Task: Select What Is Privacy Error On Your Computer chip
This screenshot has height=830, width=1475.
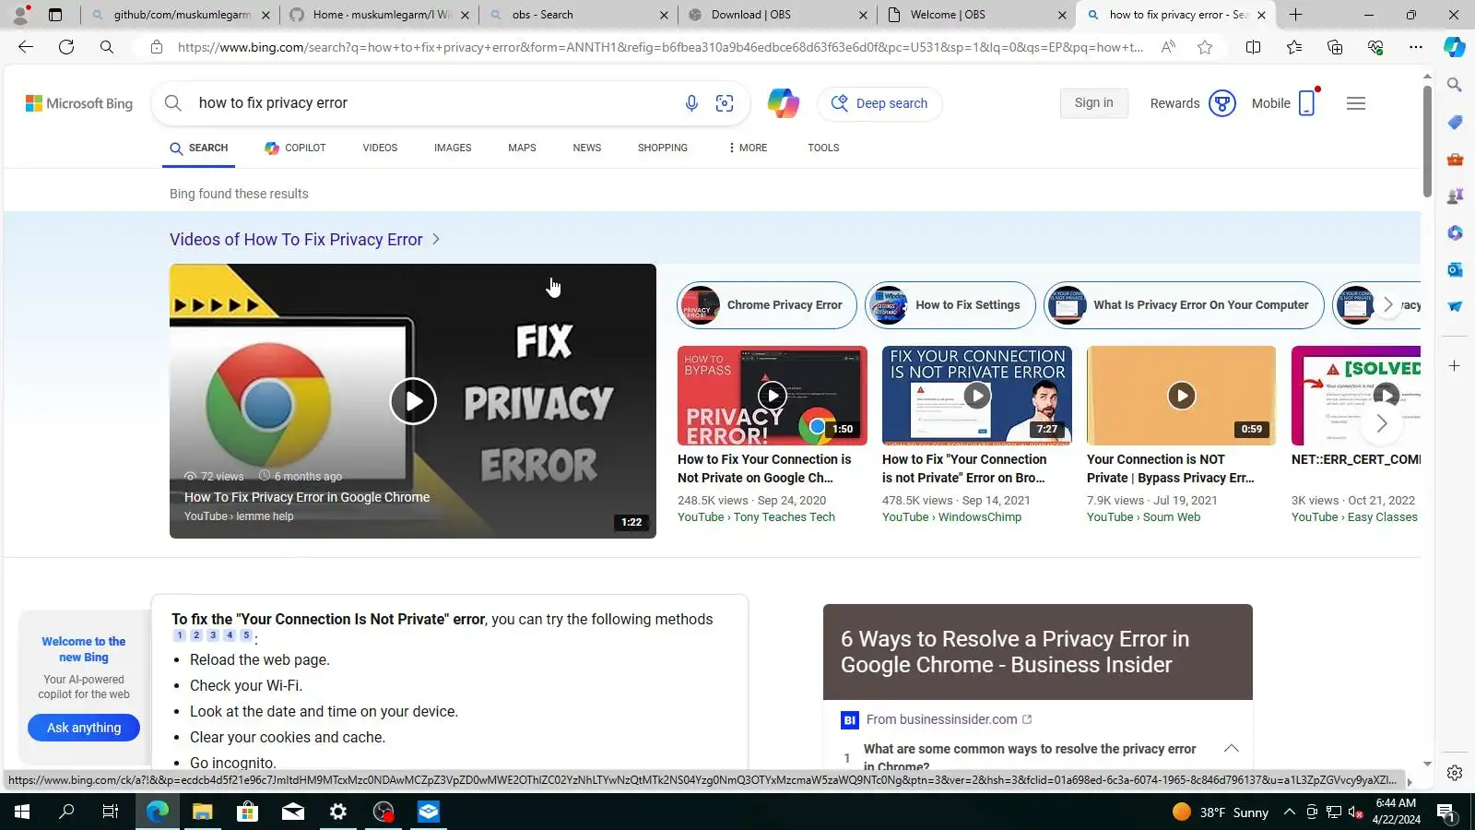Action: point(1183,305)
